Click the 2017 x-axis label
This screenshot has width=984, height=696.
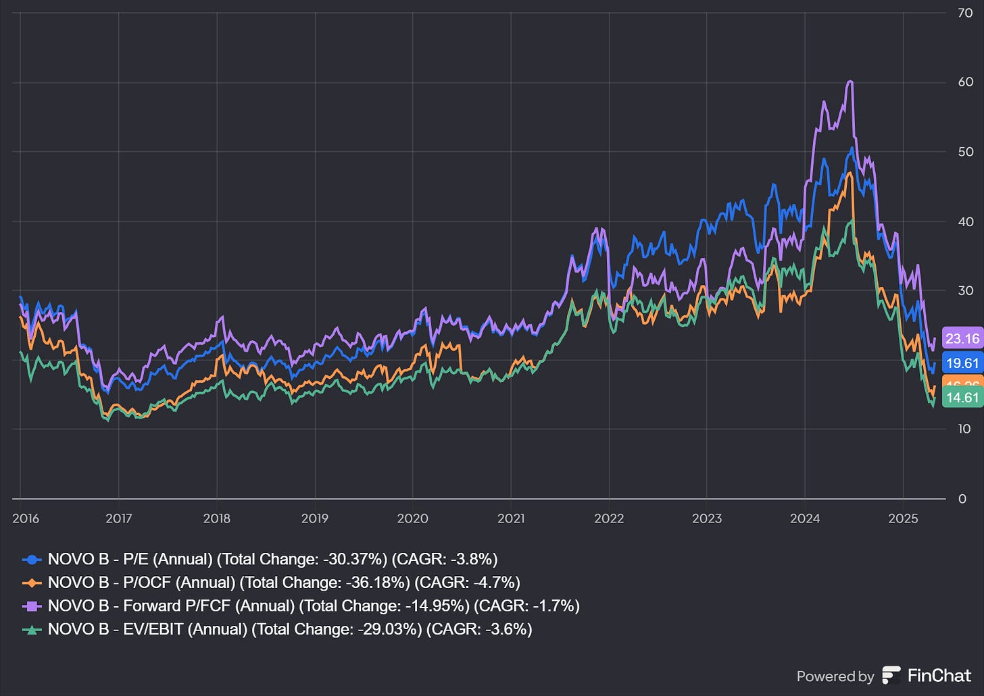[118, 518]
